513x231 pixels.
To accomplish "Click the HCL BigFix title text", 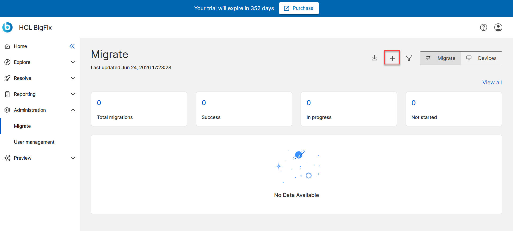I will pyautogui.click(x=35, y=28).
